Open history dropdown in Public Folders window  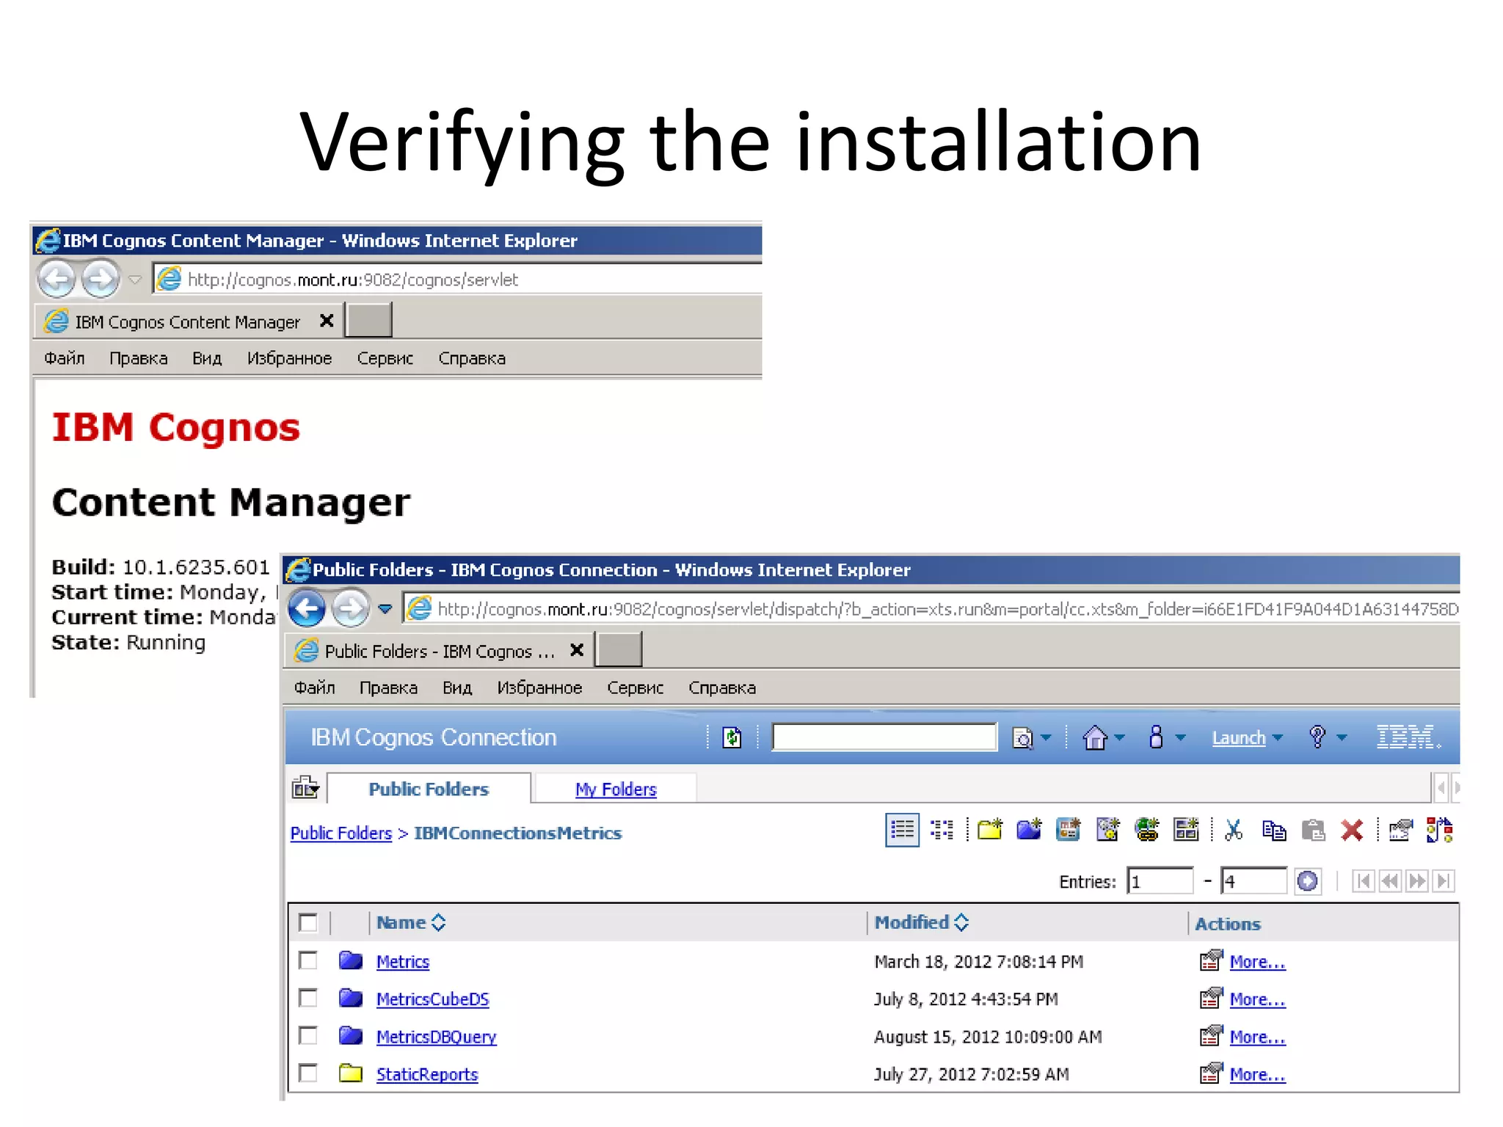click(x=385, y=608)
